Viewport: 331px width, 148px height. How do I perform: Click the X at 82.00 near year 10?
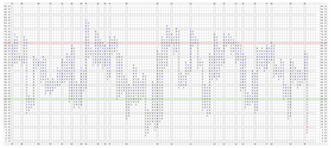pyautogui.click(x=167, y=26)
